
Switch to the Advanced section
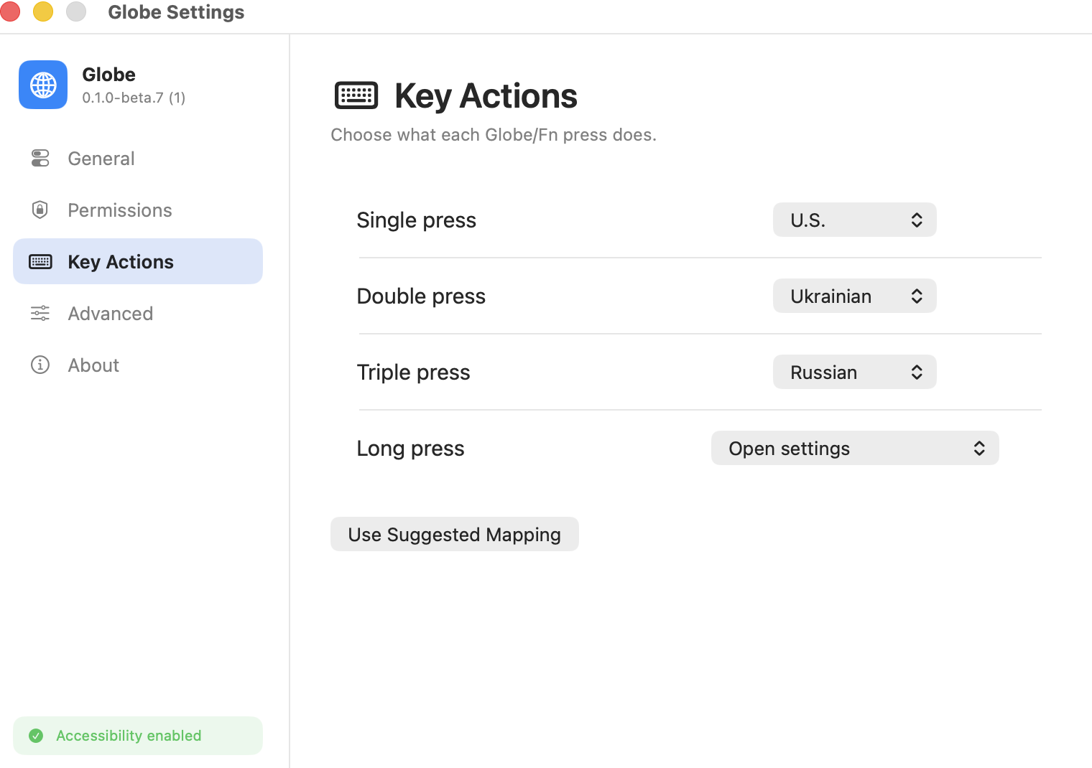(138, 313)
